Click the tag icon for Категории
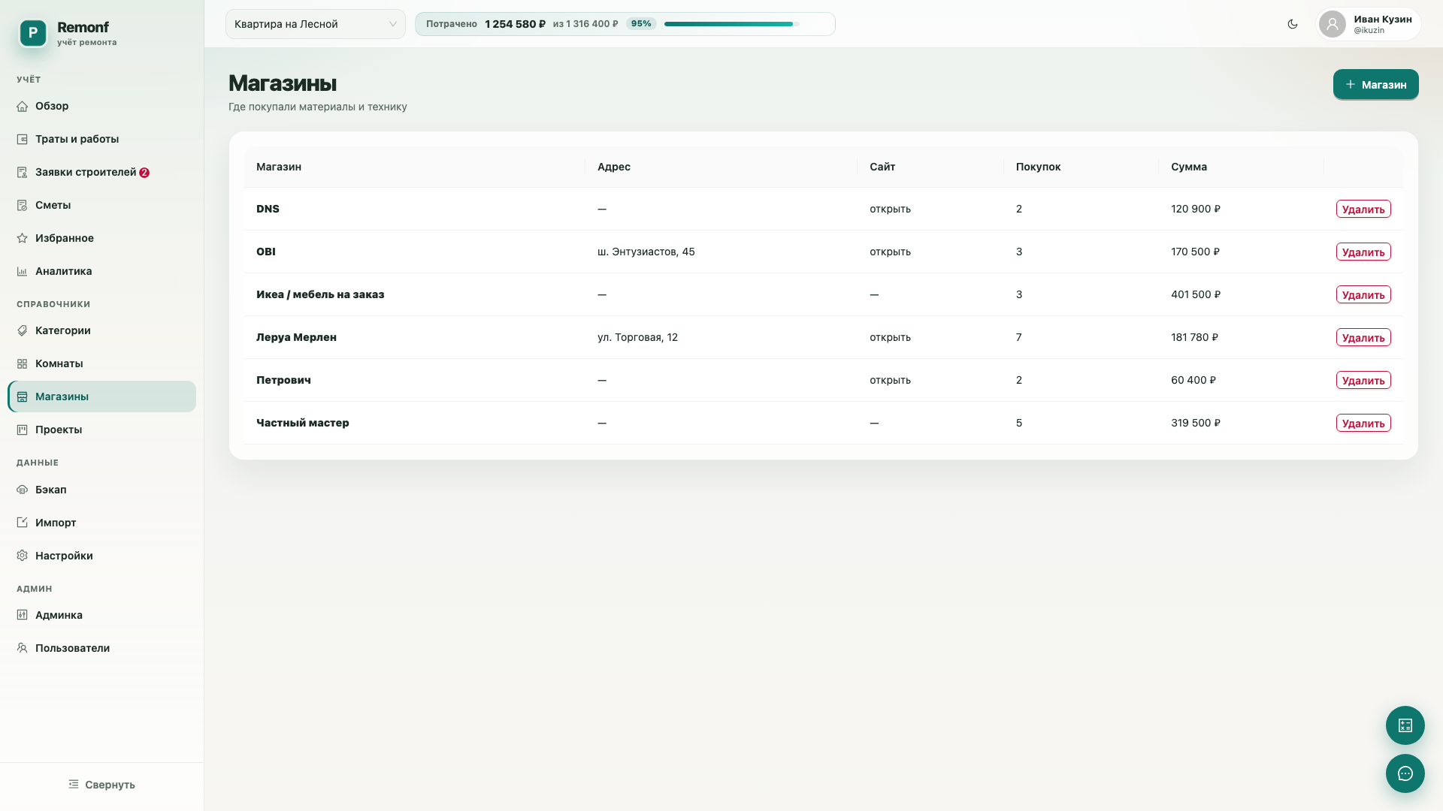This screenshot has width=1443, height=811. 23,331
